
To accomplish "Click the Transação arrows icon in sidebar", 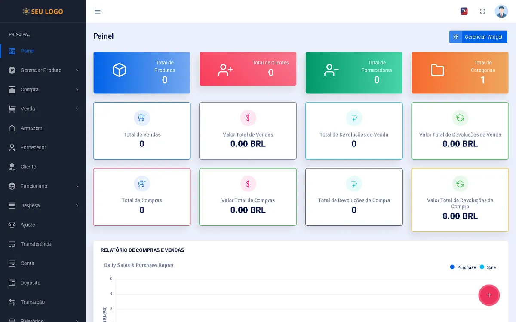I will coord(12,302).
